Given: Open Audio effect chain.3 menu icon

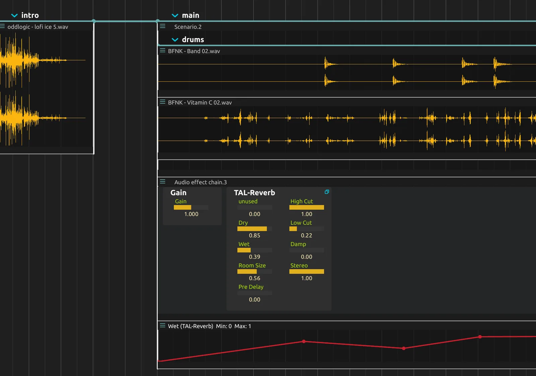Looking at the screenshot, I should point(163,182).
